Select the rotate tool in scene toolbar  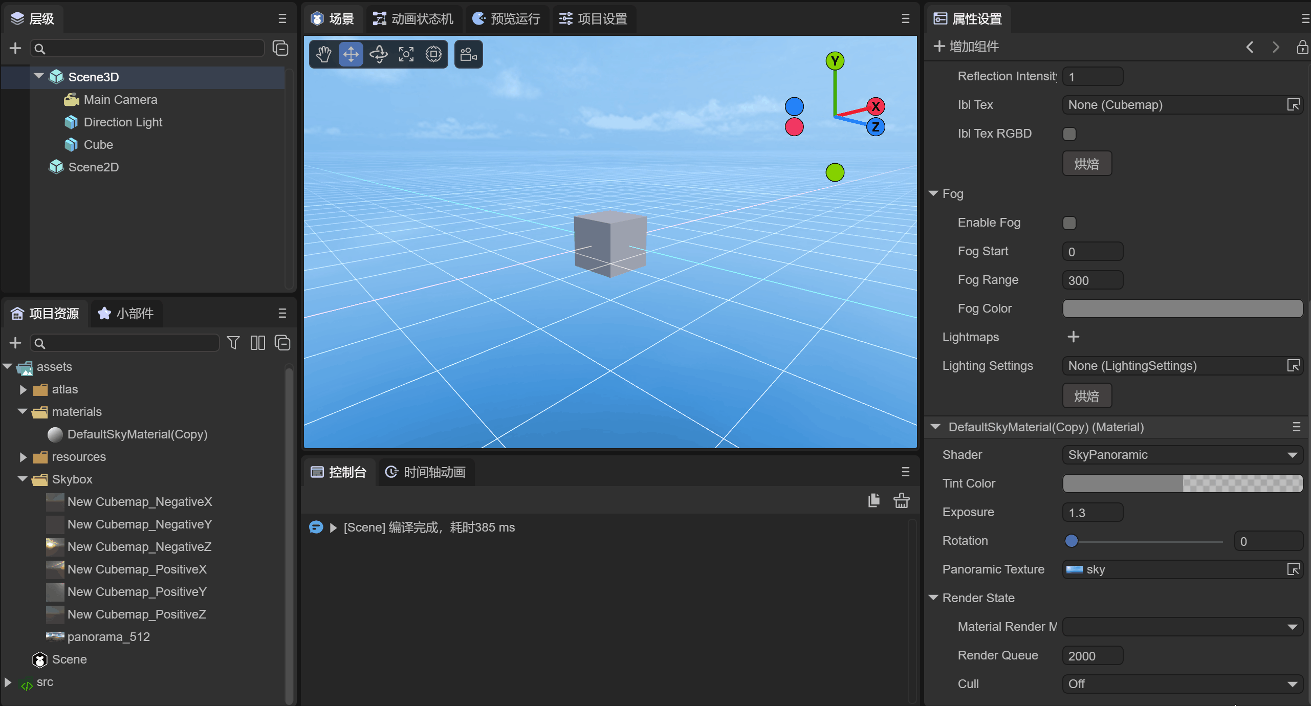tap(379, 54)
